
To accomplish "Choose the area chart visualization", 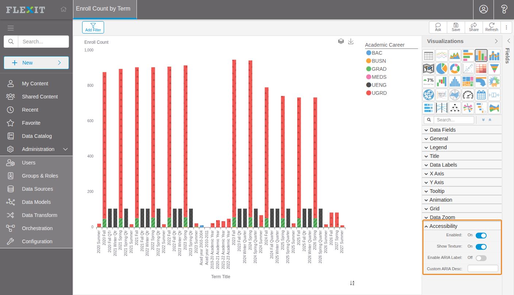I will (x=455, y=55).
